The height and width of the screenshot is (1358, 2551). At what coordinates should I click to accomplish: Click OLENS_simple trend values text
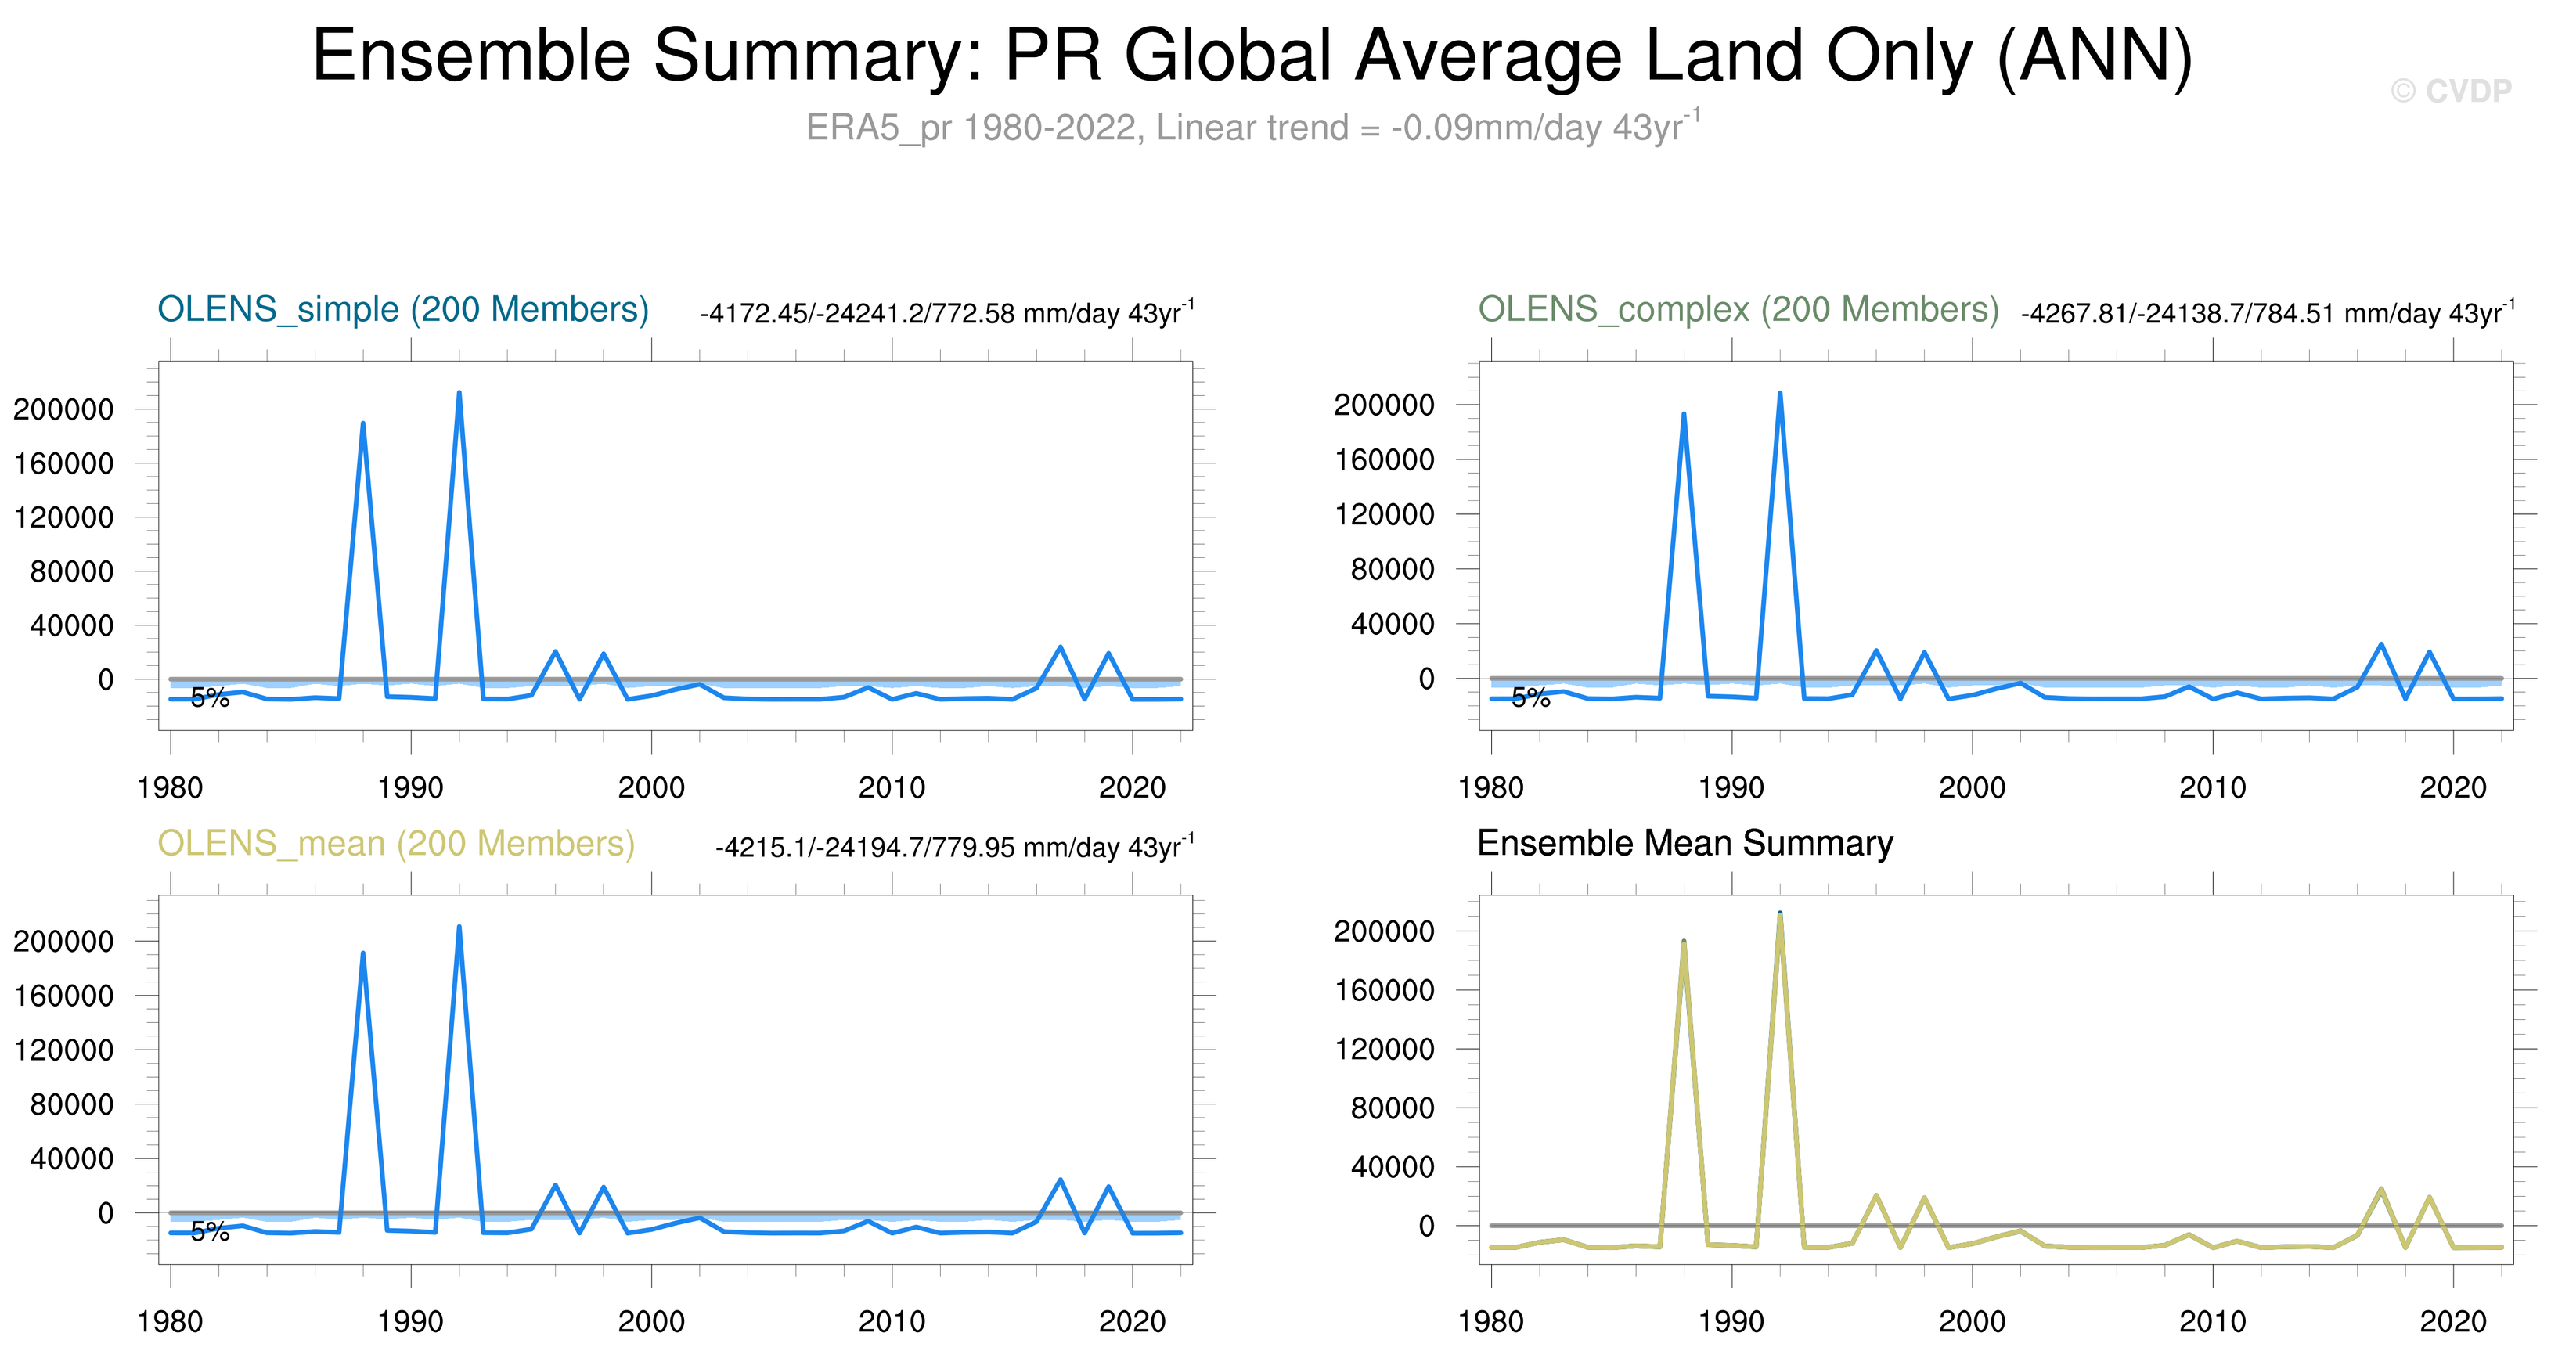pyautogui.click(x=946, y=313)
